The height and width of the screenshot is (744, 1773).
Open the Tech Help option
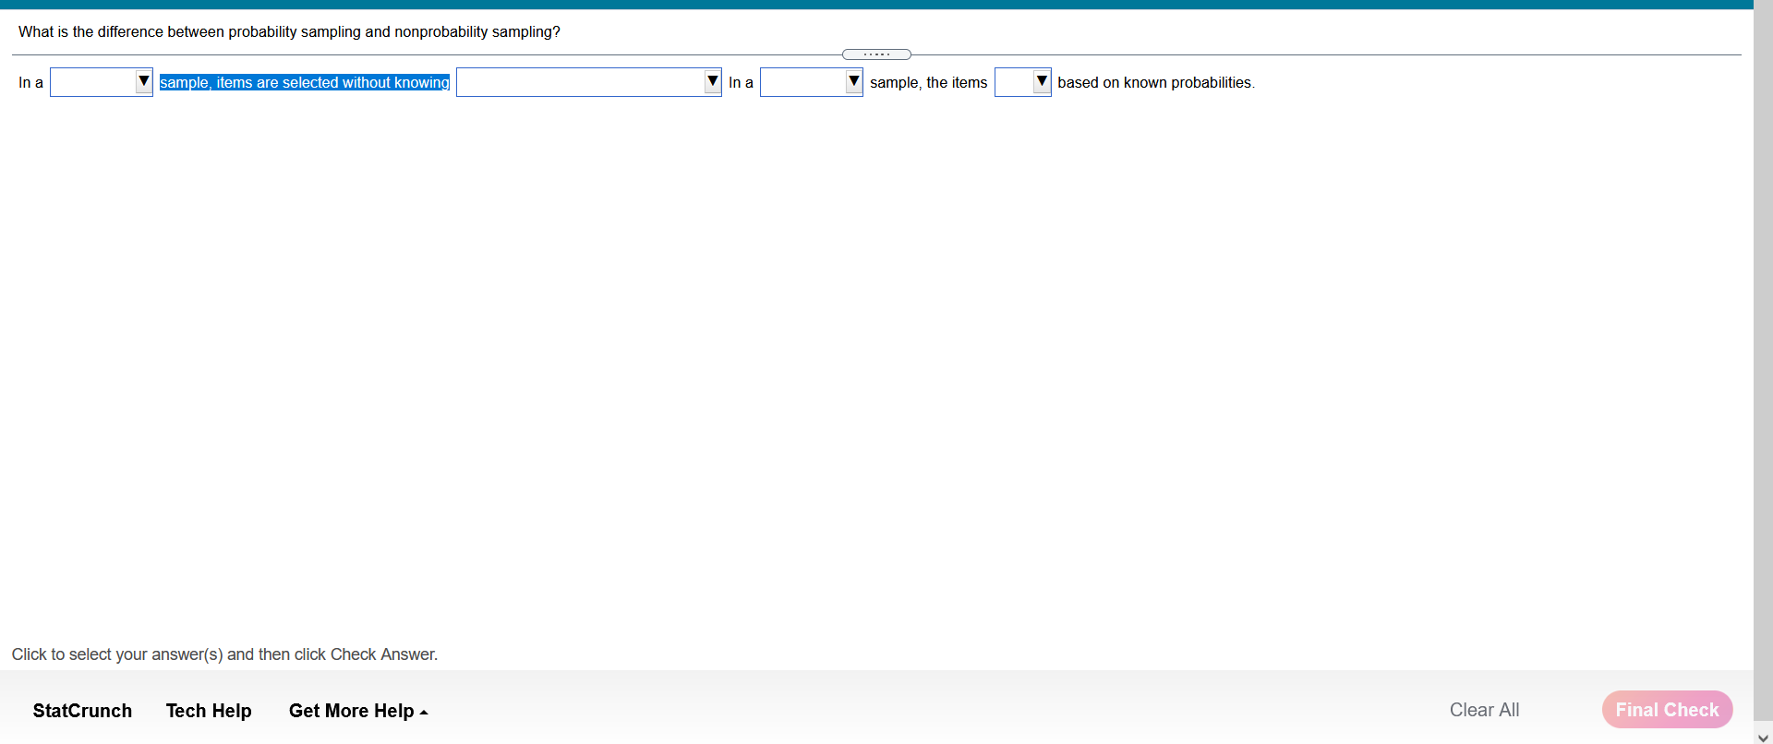(209, 711)
